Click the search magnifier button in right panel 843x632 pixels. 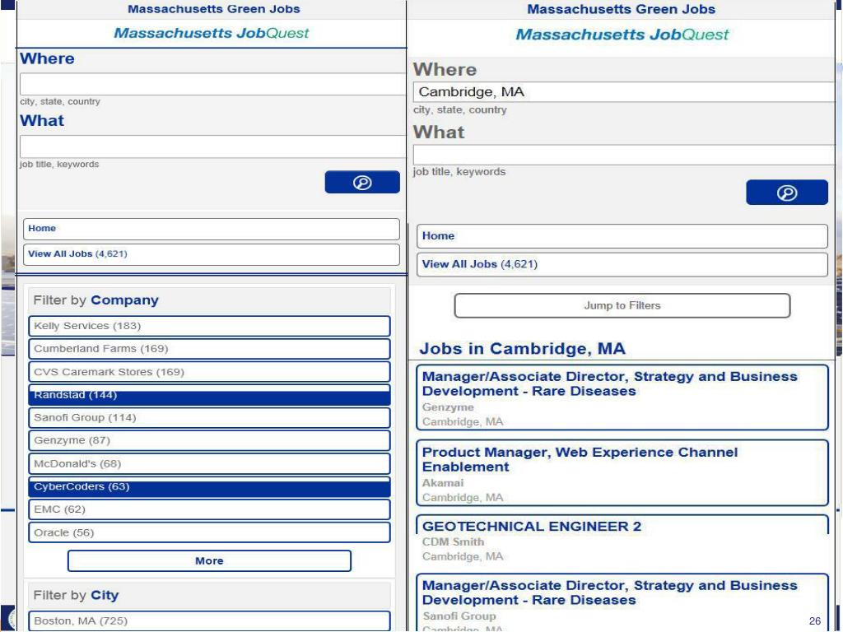786,193
